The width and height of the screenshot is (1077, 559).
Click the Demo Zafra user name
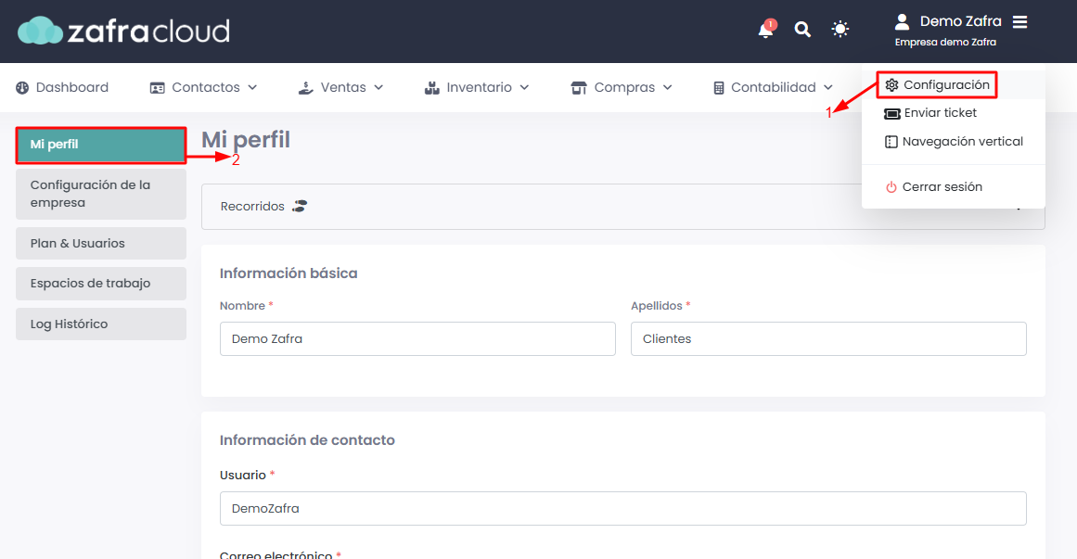(960, 22)
